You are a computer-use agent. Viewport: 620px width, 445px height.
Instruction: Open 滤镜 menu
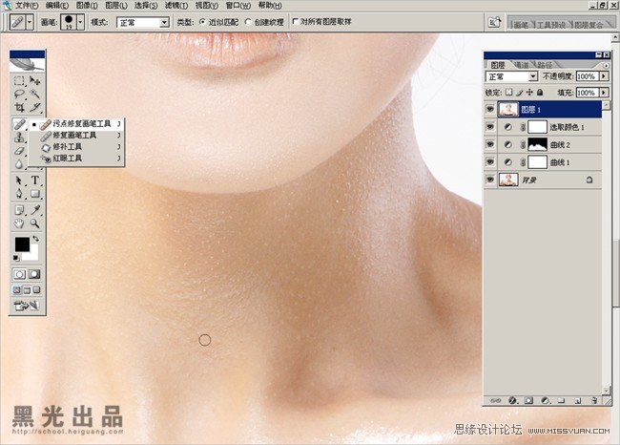pyautogui.click(x=176, y=5)
